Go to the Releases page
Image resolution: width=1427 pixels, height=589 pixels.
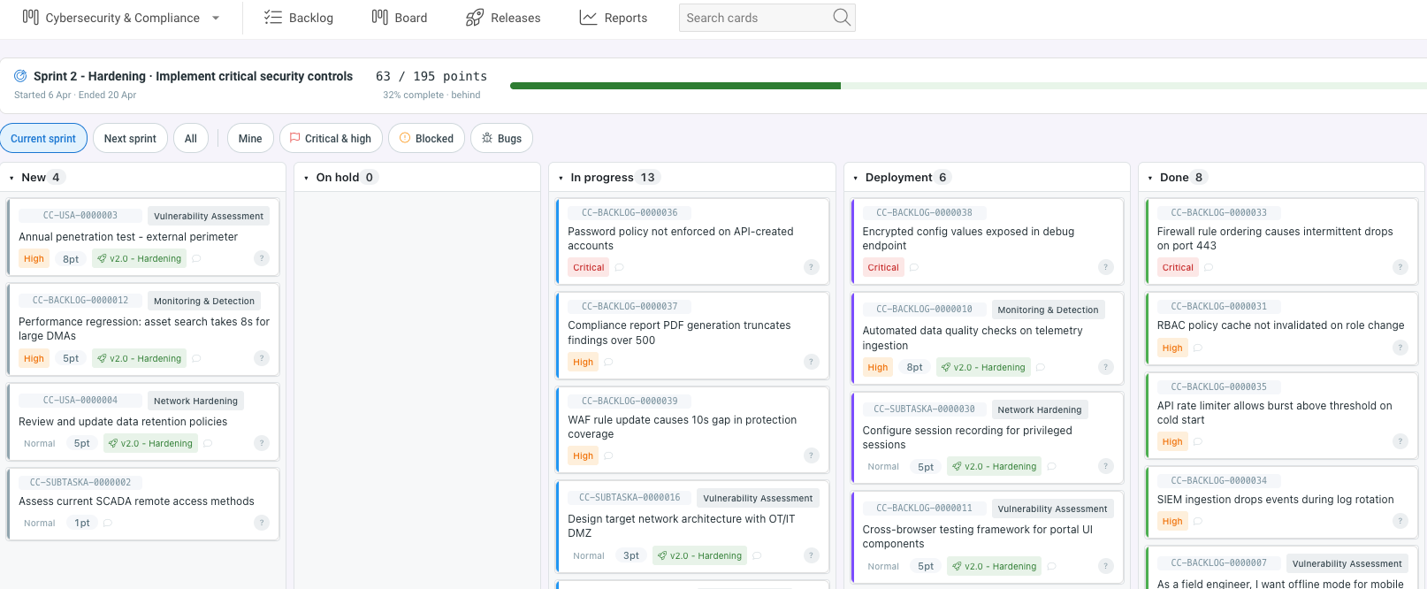pyautogui.click(x=503, y=18)
